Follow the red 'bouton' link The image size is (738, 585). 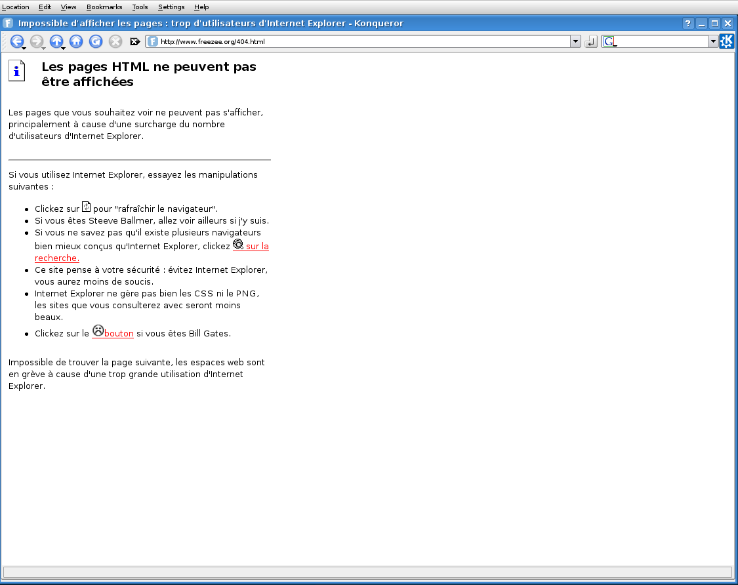pyautogui.click(x=119, y=334)
